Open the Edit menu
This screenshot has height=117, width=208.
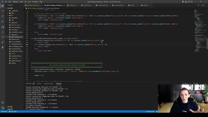coord(10,2)
